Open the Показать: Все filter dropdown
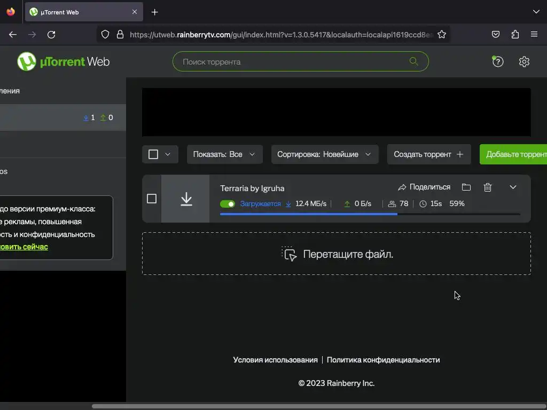Screen dimensions: 547x410 225,154
